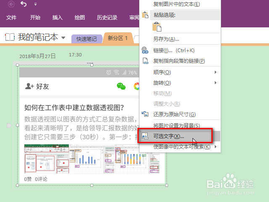
Task: Expand the 顺序(O) submenu arrow
Action: pos(216,72)
